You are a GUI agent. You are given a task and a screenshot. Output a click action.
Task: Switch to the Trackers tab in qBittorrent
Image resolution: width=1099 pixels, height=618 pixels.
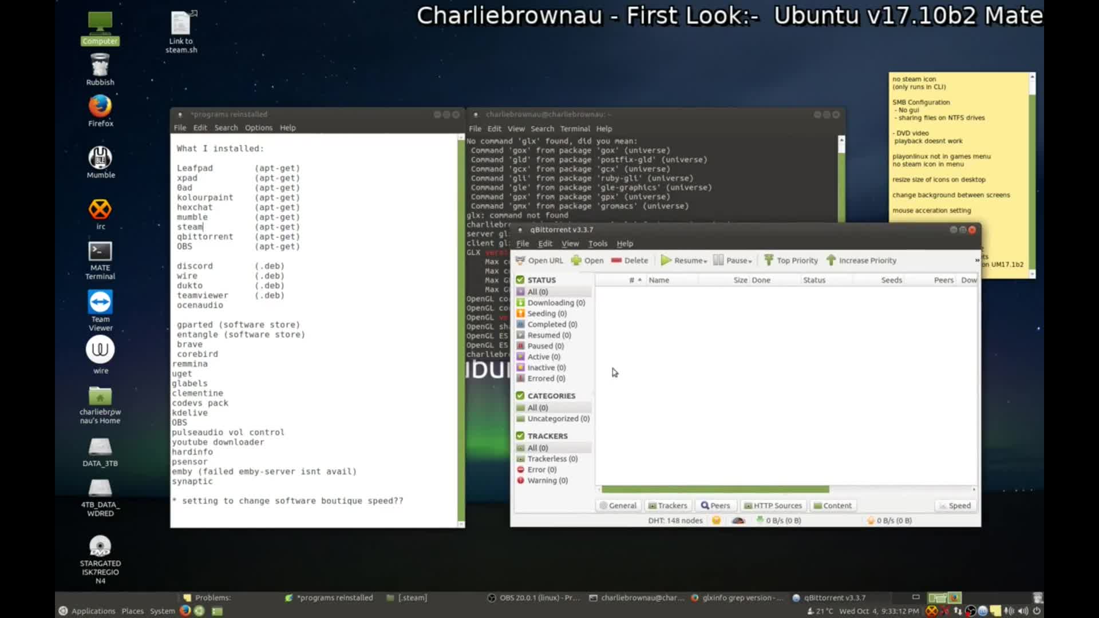667,505
